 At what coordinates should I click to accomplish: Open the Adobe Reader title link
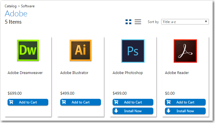177,73
